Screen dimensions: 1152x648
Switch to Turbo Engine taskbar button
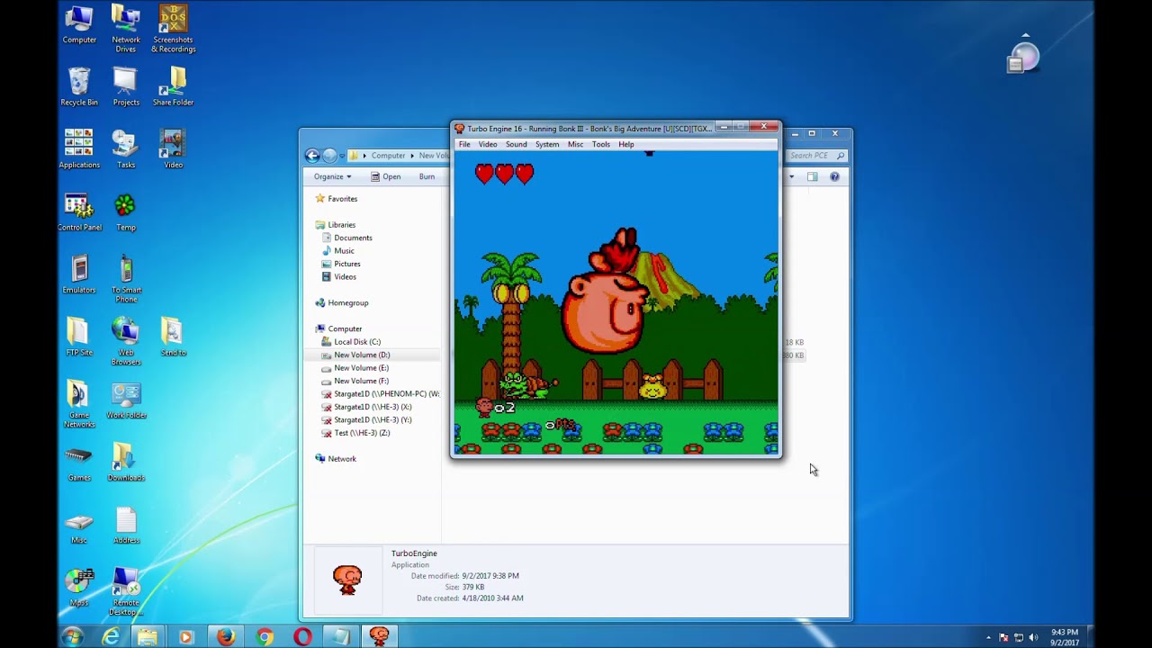pyautogui.click(x=380, y=636)
